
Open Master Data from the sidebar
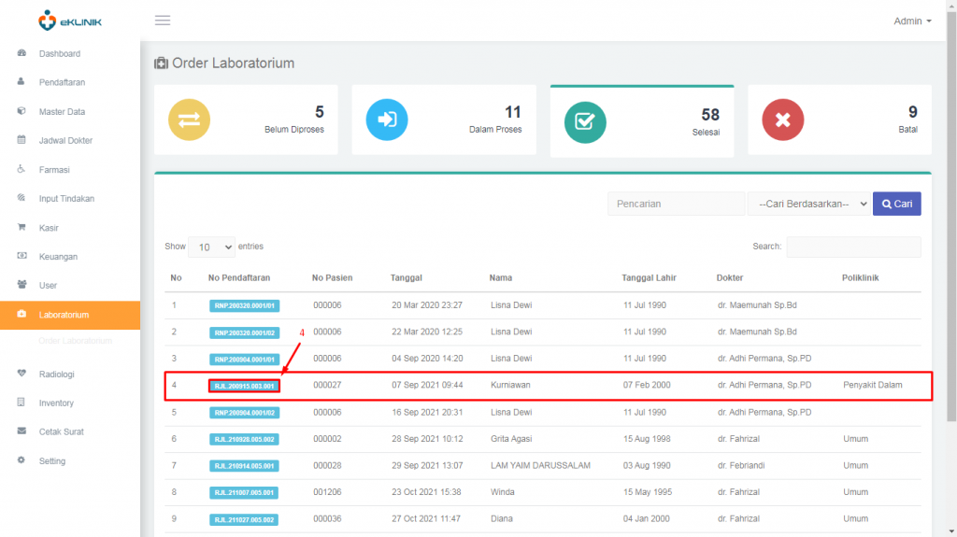62,112
